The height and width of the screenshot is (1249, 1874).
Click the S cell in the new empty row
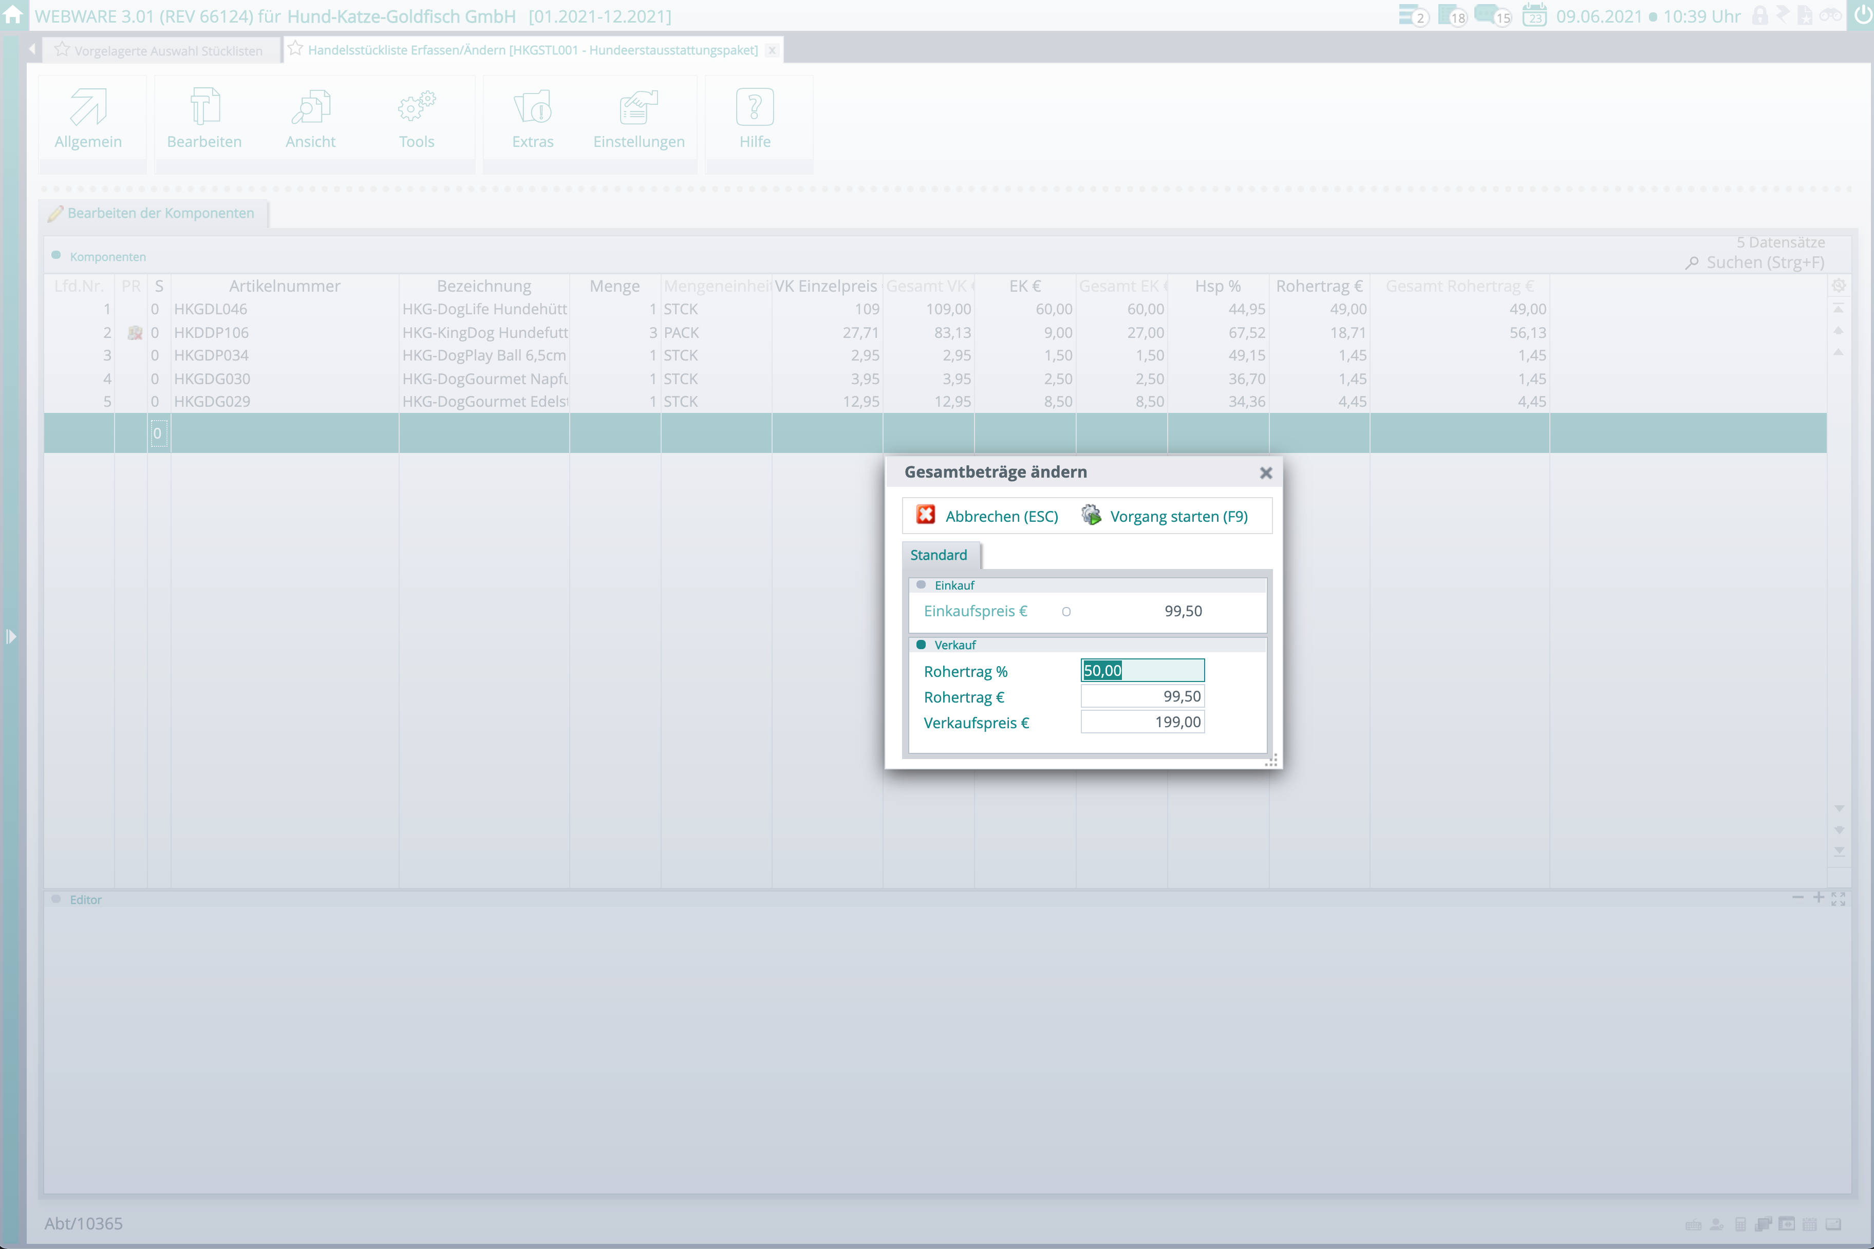tap(159, 433)
